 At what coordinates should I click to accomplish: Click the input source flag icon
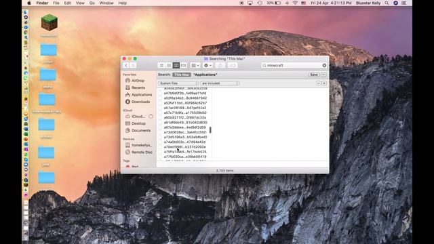point(304,3)
